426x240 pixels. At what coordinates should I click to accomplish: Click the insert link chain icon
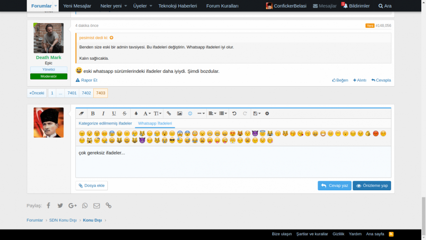point(169,113)
